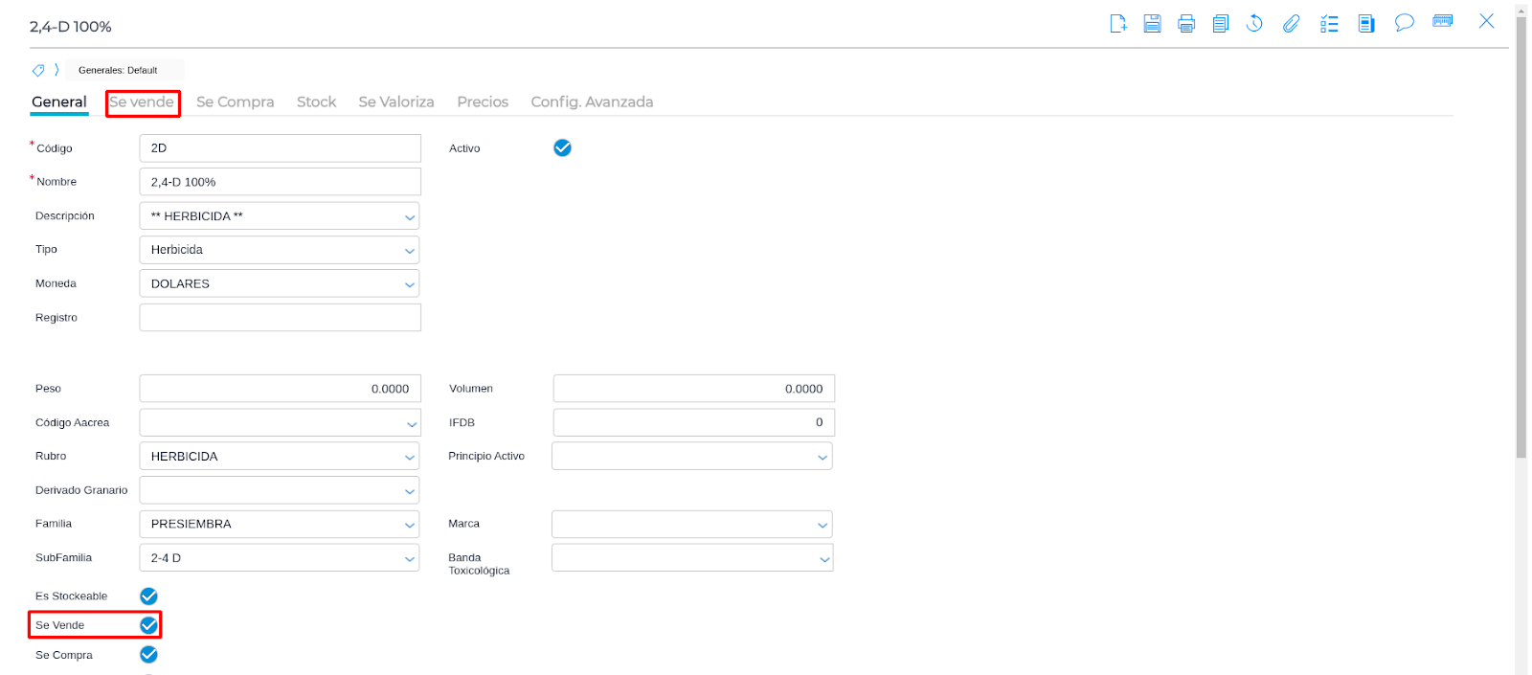Switch to the Se Compra tab

pos(235,102)
